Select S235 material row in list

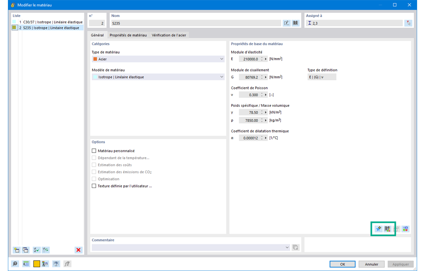[48, 28]
